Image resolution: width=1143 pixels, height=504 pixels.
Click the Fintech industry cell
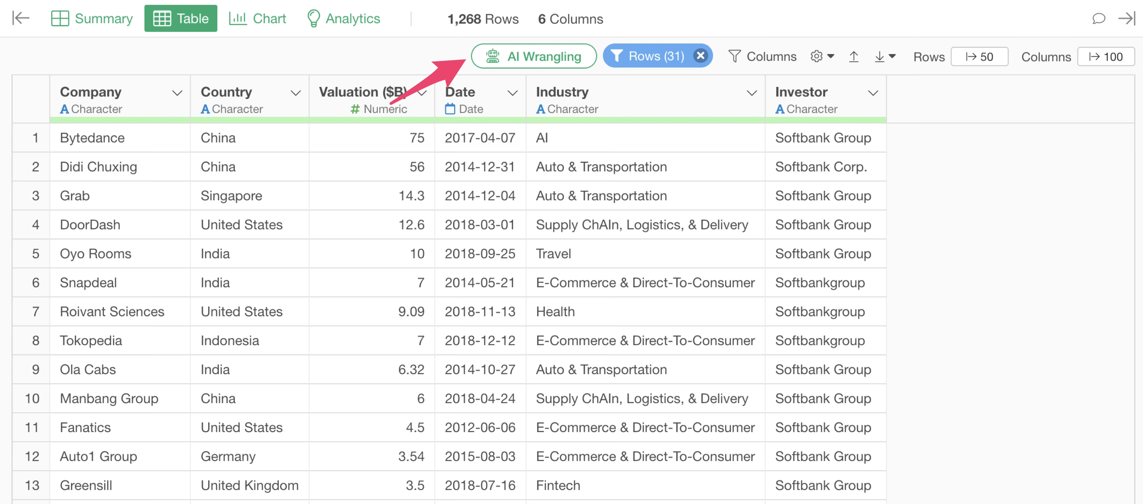point(646,485)
